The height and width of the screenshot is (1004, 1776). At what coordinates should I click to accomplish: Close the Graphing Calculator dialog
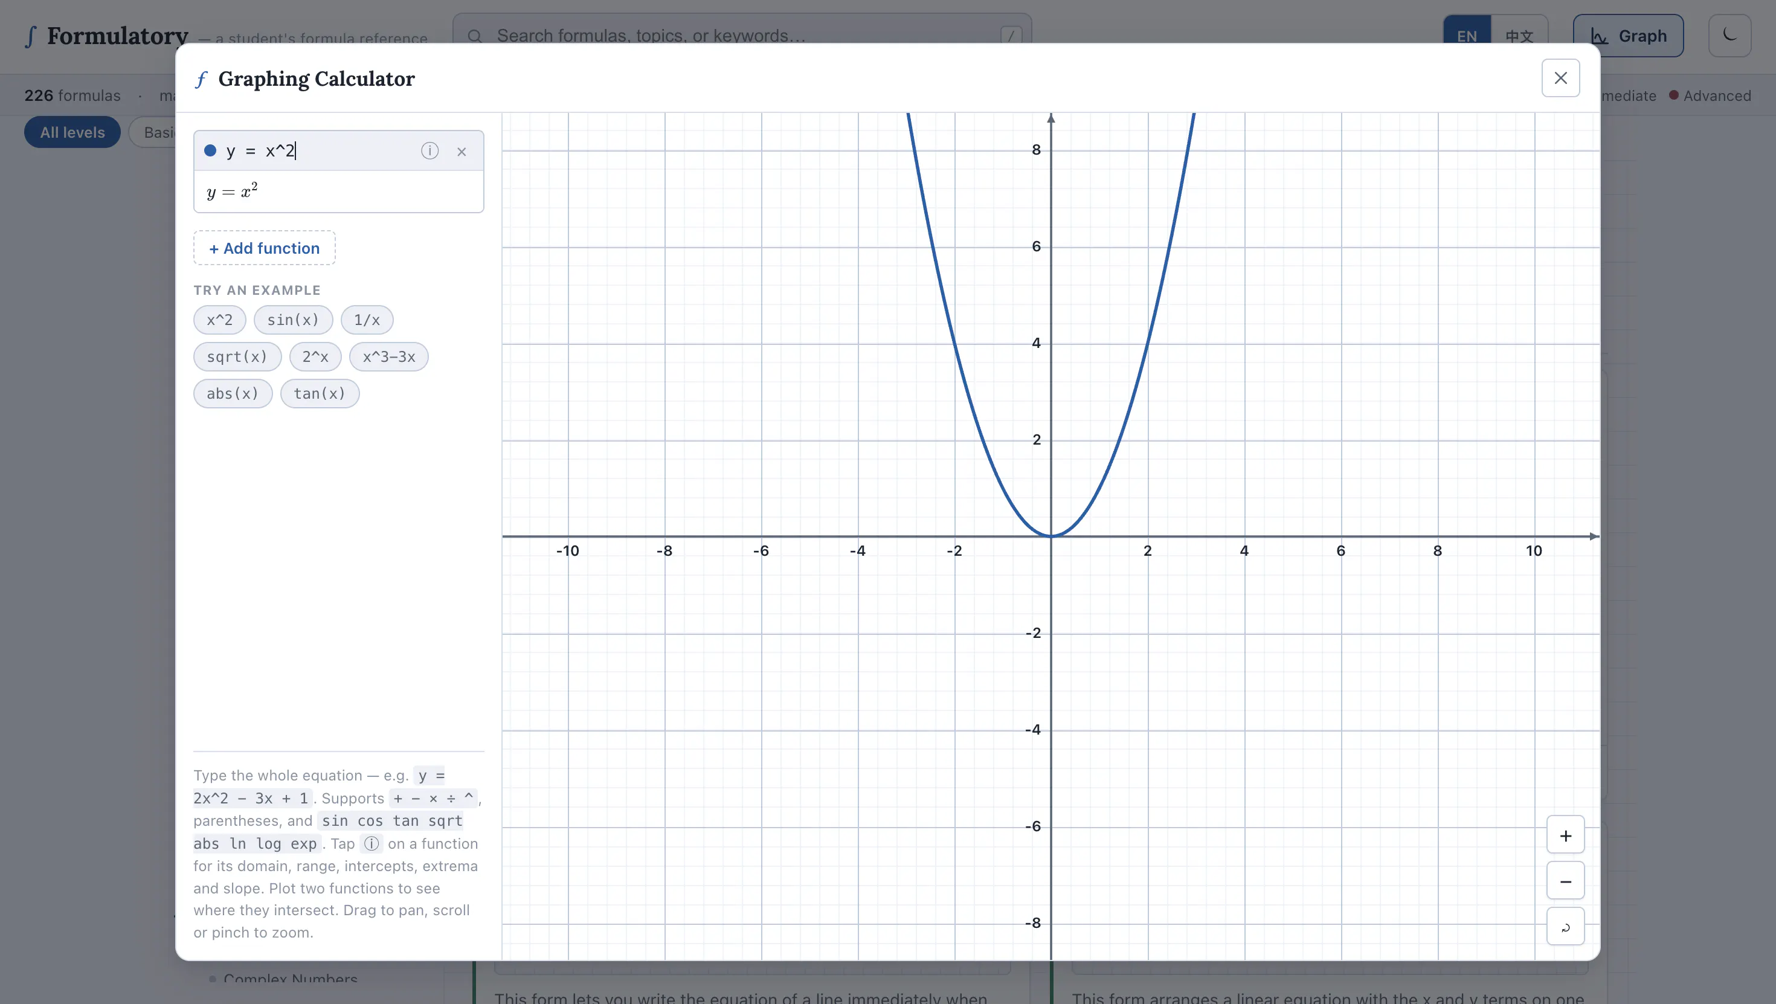[1560, 78]
